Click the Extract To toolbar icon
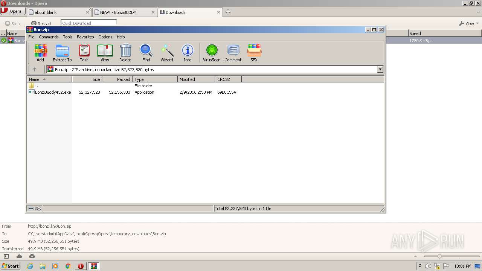482x271 pixels. point(62,53)
